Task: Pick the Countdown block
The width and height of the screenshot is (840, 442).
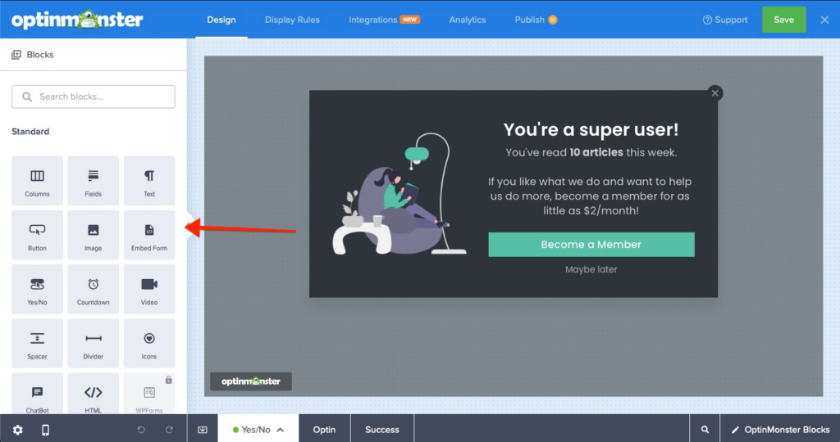Action: (x=93, y=289)
